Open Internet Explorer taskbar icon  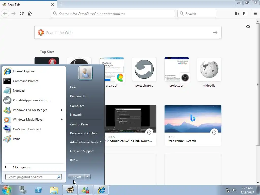coord(101,190)
